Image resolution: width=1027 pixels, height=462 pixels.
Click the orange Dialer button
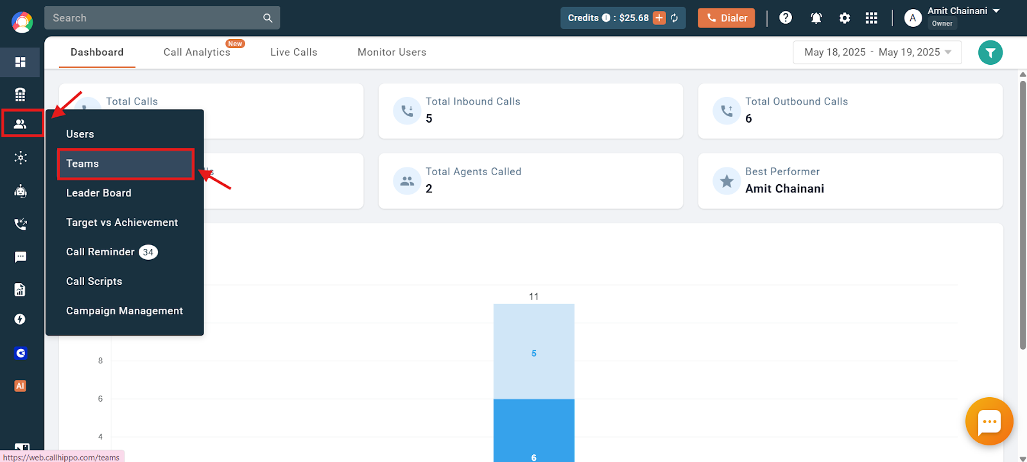[726, 18]
